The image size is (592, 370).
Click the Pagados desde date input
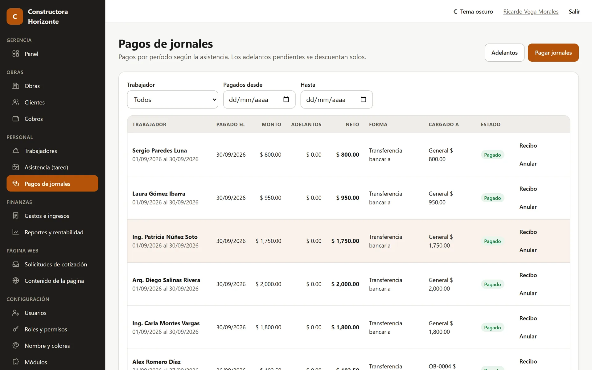tap(259, 99)
